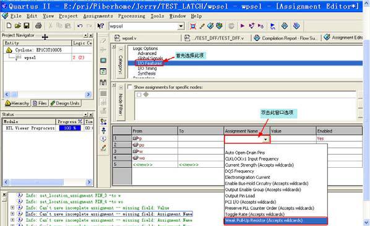Click the Open file folder icon
Viewport: 370px width, 226px height.
pos(18,25)
